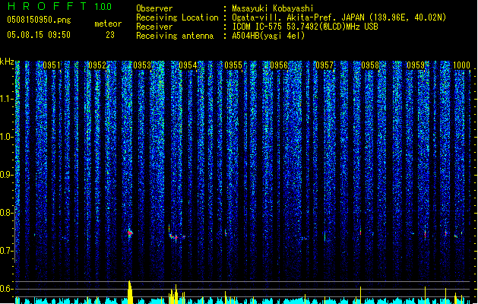Click the 0.7 frequency axis label
Screen dimensions: 478x304
click(x=7, y=251)
